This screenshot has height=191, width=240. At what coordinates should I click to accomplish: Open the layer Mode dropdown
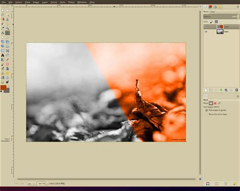click(224, 12)
